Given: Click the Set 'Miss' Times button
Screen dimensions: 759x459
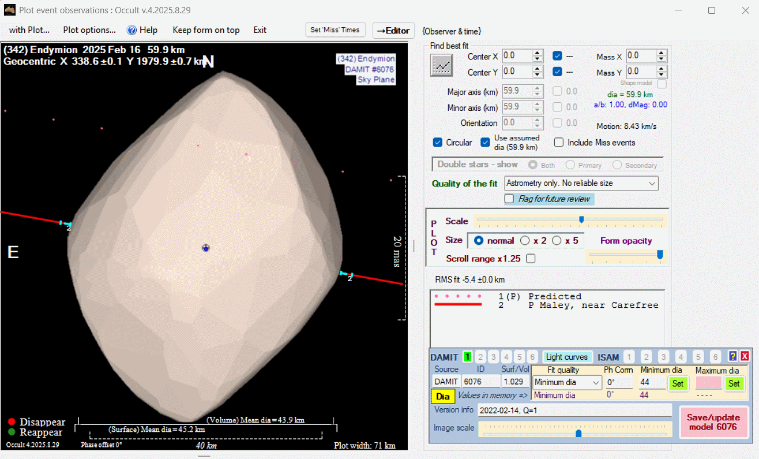Looking at the screenshot, I should [335, 30].
